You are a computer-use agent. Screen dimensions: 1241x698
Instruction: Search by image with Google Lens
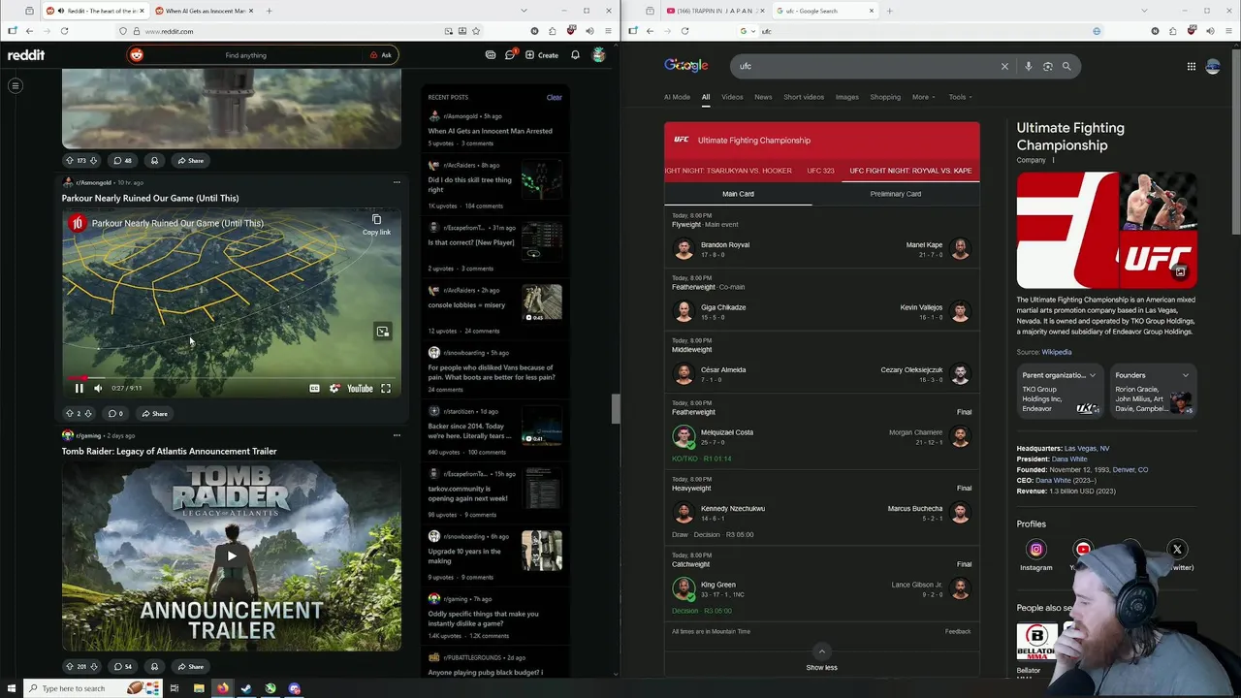coord(1048,66)
